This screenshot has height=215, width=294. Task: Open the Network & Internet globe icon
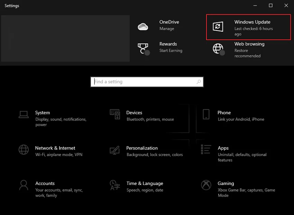point(24,150)
